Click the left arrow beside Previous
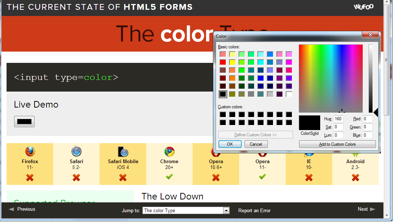 pos(11,209)
